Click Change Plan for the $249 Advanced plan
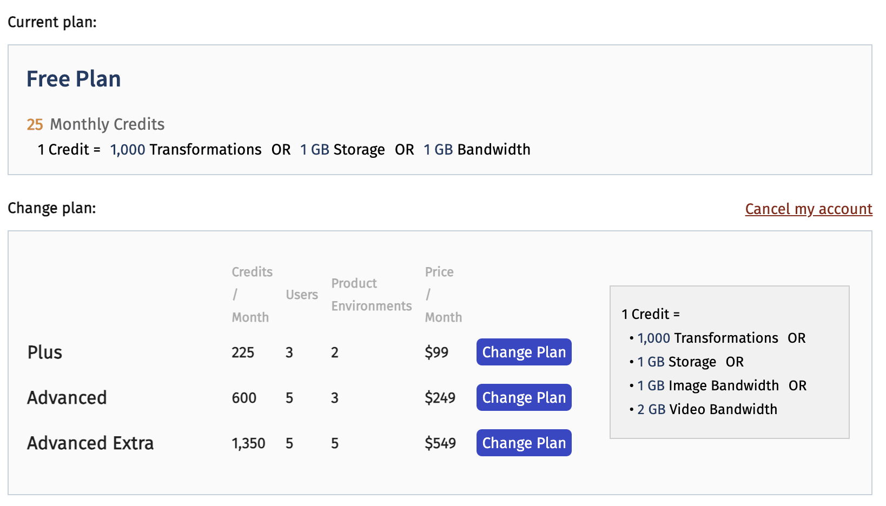 coord(524,397)
